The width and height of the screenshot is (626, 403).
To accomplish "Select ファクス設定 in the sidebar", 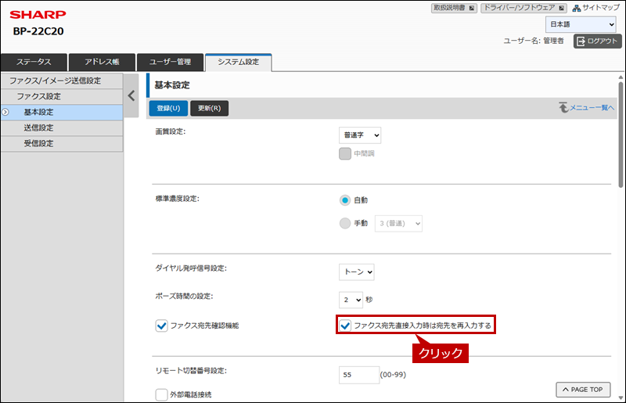I will pyautogui.click(x=62, y=96).
